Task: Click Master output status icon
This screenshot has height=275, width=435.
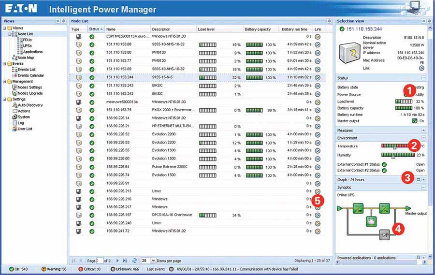Action: (x=415, y=121)
